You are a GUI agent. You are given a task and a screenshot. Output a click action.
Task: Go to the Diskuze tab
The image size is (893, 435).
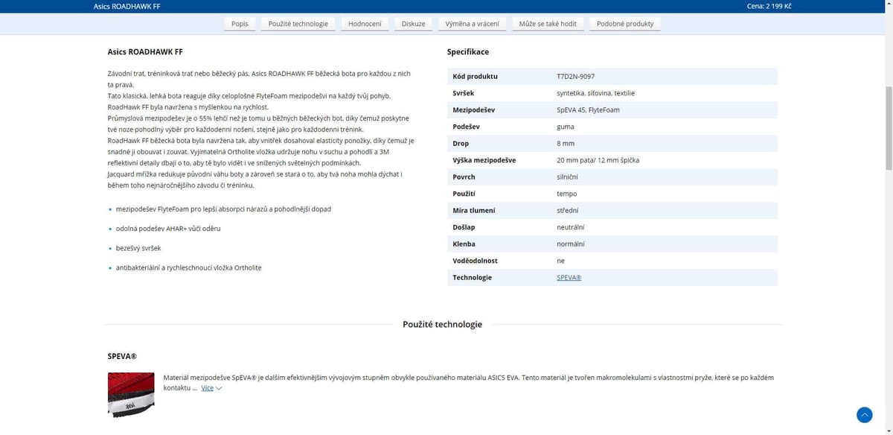click(413, 24)
